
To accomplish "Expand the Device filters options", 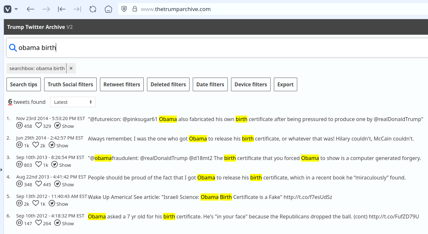I will click(251, 84).
